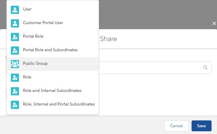Image resolution: width=217 pixels, height=134 pixels.
Task: Click the User icon in the dropdown
Action: point(15,10)
